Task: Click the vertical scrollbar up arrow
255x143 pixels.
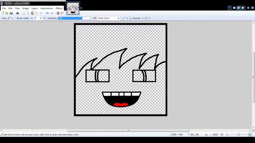Action: [x=253, y=23]
